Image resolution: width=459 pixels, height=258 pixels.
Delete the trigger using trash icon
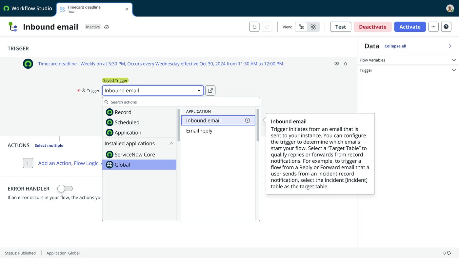pos(346,64)
